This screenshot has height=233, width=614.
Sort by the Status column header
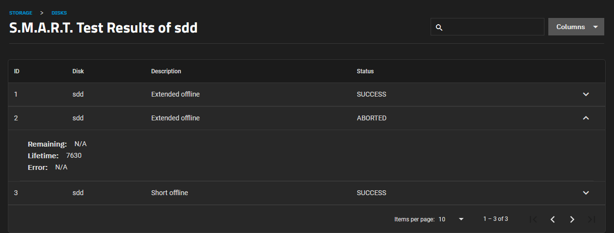pyautogui.click(x=365, y=71)
